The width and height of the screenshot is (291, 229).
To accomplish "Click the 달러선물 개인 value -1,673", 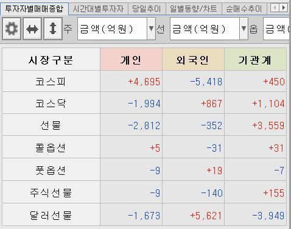I will point(144,215).
